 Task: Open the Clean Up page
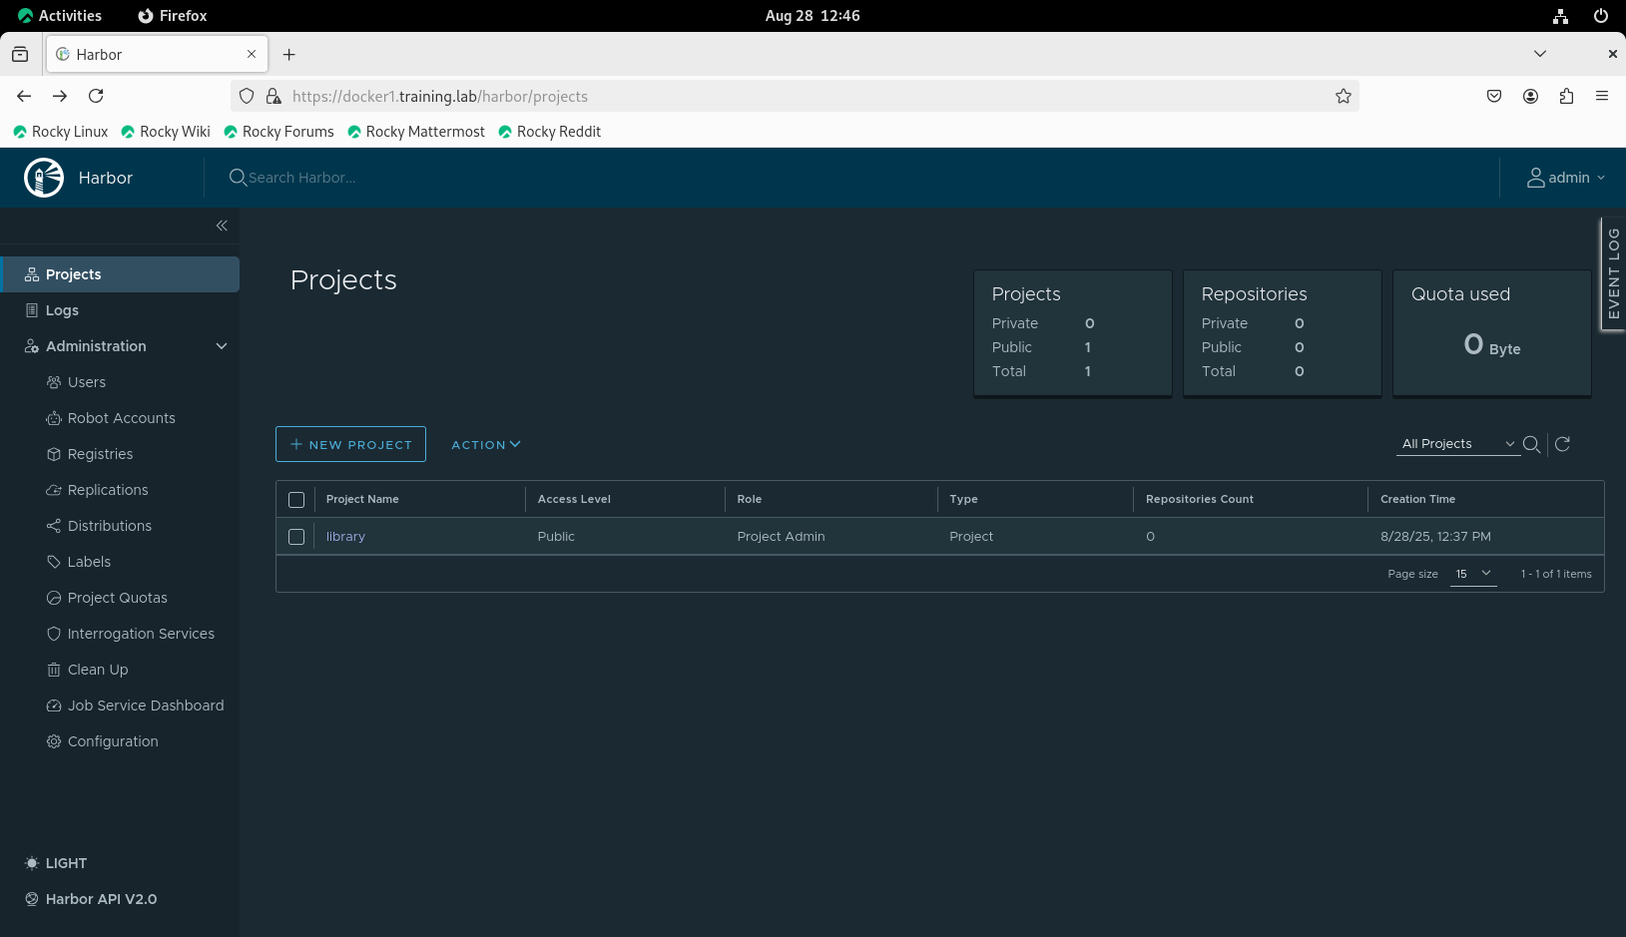click(98, 670)
